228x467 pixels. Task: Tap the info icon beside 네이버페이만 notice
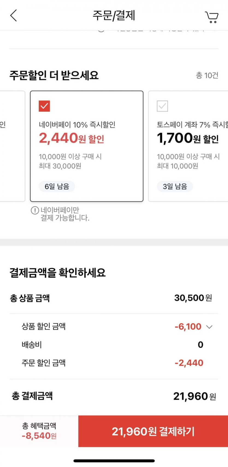[x=35, y=210]
